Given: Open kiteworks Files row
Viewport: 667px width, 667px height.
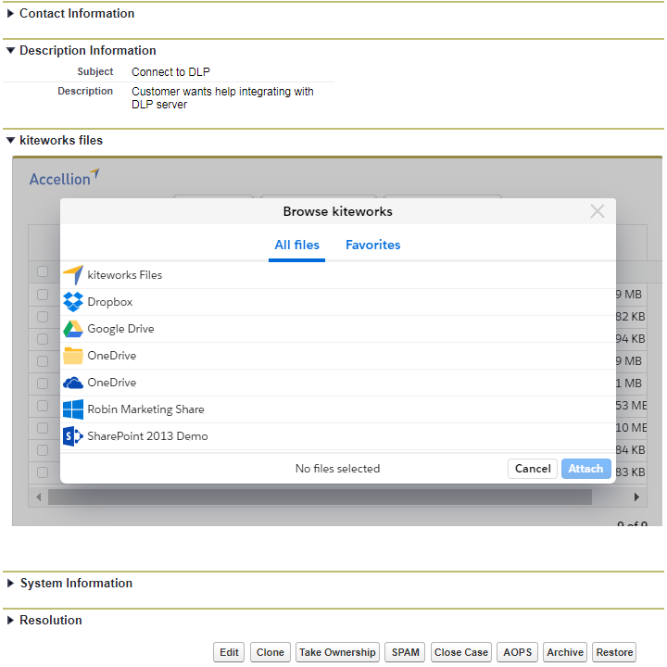Looking at the screenshot, I should pos(338,275).
